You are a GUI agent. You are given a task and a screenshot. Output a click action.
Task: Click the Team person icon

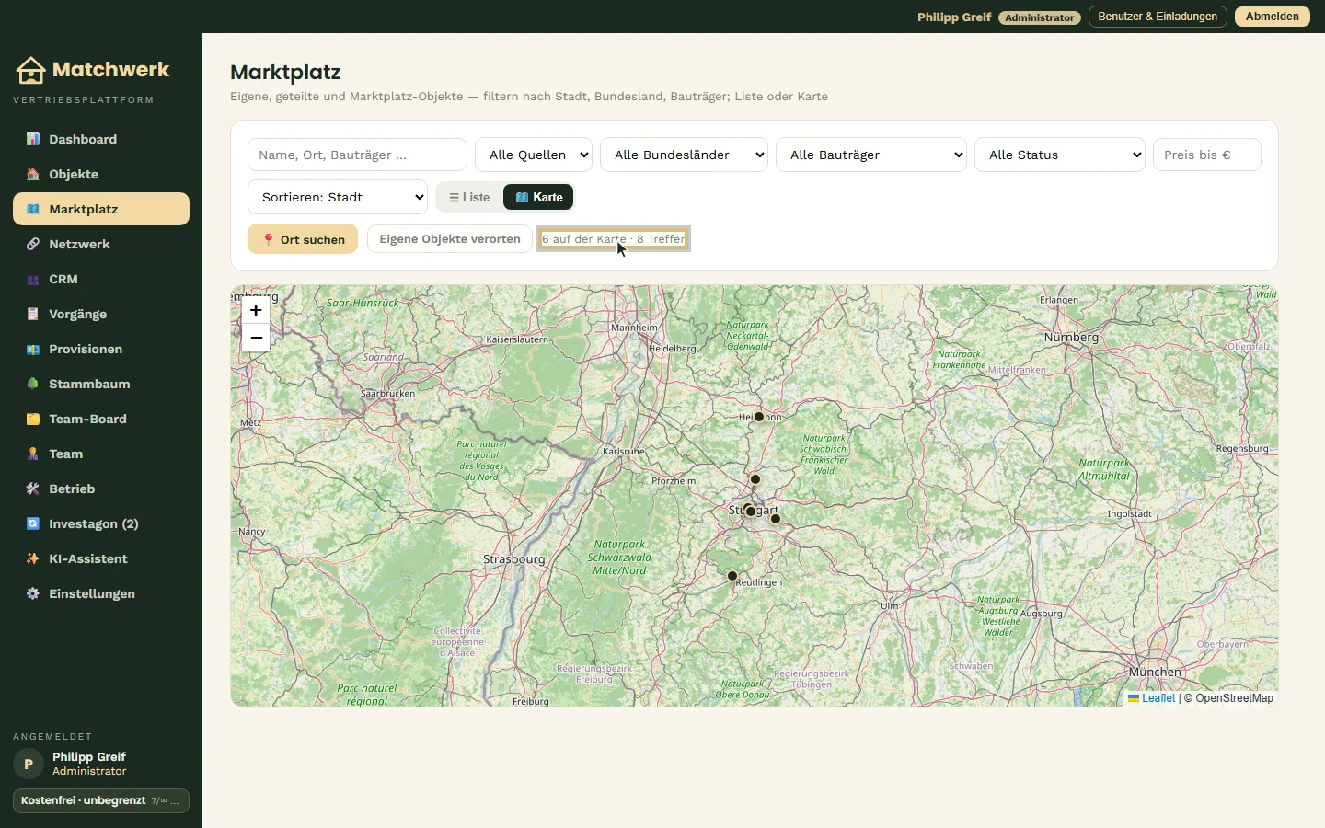(33, 454)
